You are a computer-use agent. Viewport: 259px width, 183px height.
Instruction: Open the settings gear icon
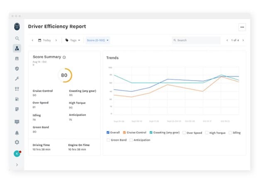click(x=17, y=142)
